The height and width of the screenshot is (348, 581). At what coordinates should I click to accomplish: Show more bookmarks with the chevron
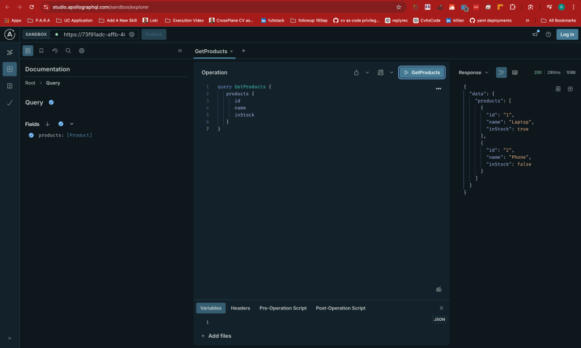coord(527,20)
